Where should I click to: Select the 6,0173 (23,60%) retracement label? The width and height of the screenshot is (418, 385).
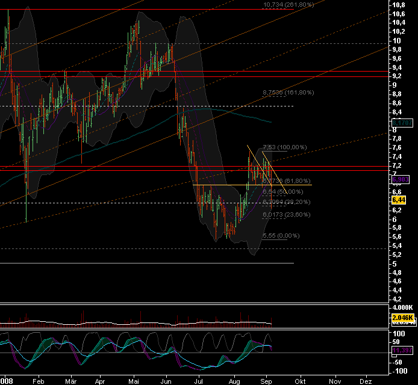(x=287, y=214)
